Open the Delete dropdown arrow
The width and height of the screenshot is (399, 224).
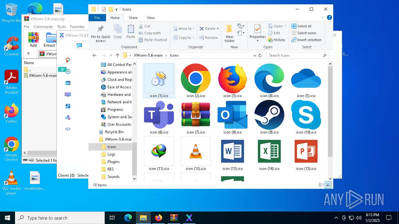(x=218, y=29)
